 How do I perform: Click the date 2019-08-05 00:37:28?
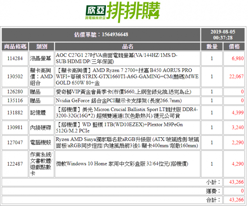pos(223,35)
